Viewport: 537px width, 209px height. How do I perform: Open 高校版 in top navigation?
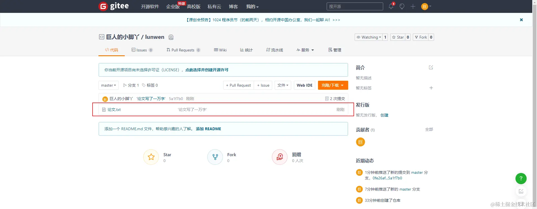(x=194, y=6)
